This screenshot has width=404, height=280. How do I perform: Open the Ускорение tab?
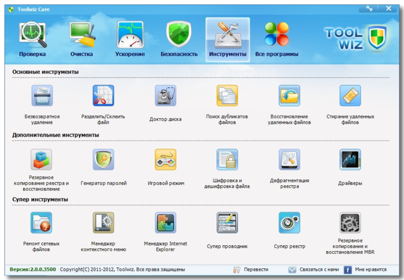[130, 39]
